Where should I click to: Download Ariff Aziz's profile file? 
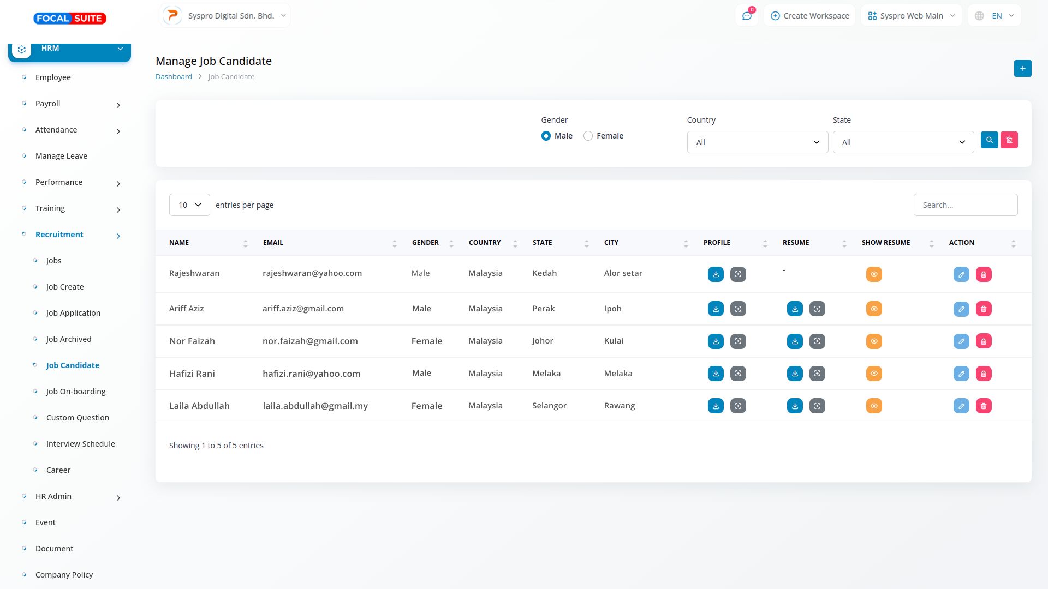click(x=716, y=309)
